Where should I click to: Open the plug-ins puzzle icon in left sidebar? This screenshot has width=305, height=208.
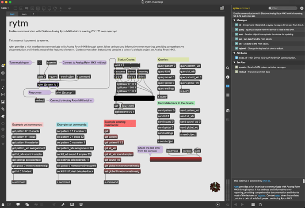click(3, 116)
